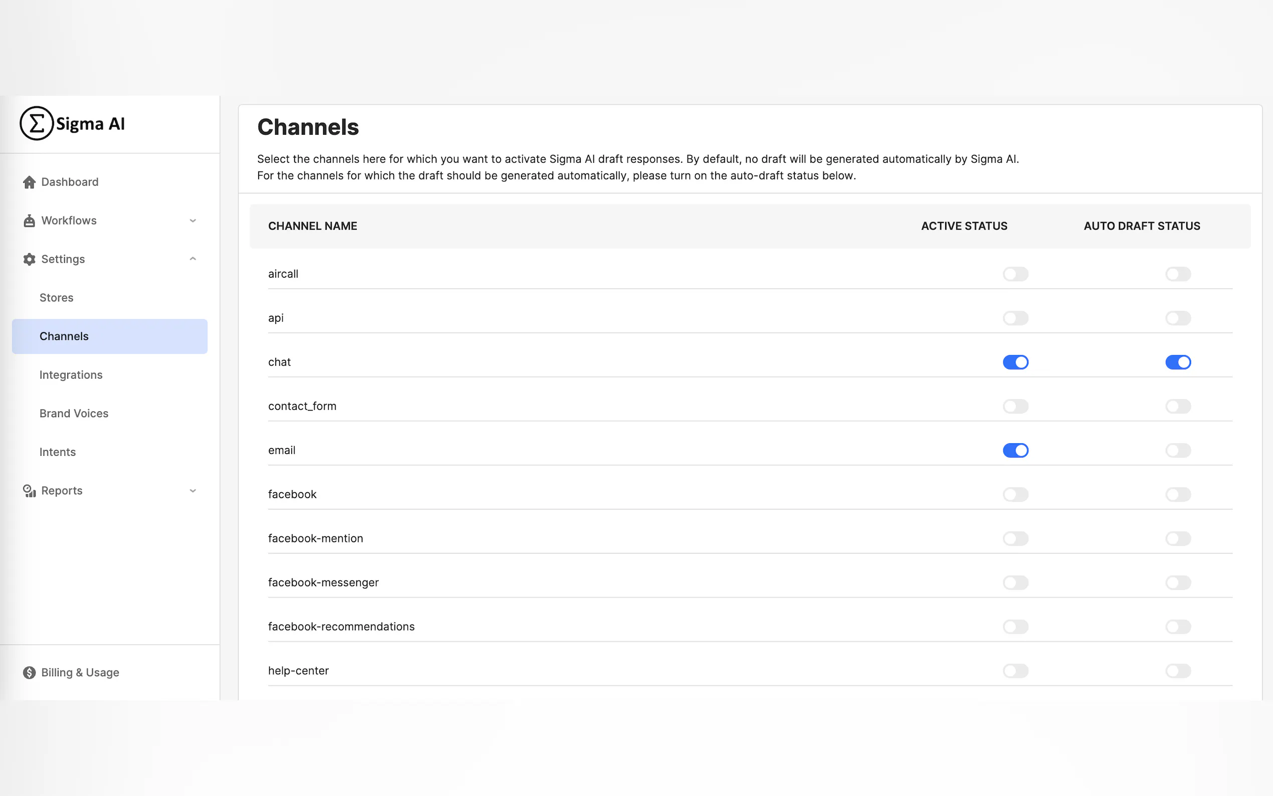
Task: Expand the Reports menu chevron
Action: pyautogui.click(x=192, y=491)
